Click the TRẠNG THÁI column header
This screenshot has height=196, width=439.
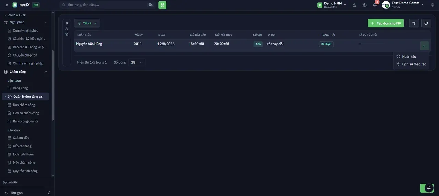(x=328, y=35)
